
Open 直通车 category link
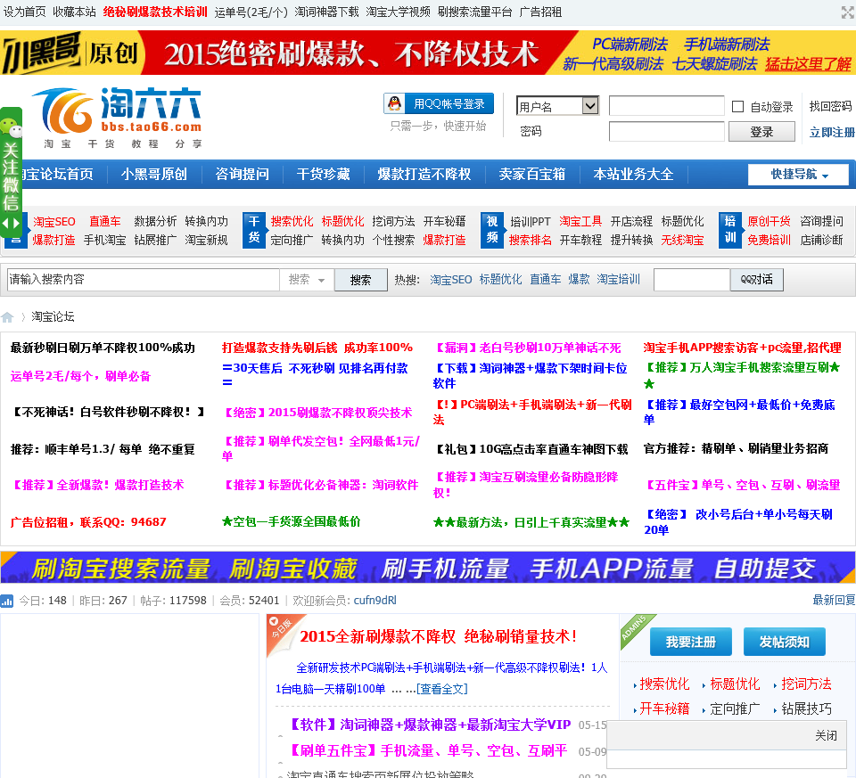pos(105,222)
